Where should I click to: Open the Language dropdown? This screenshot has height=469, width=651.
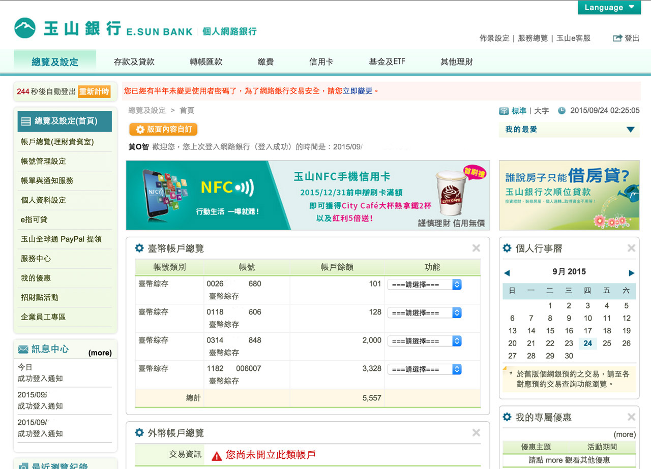tap(609, 7)
